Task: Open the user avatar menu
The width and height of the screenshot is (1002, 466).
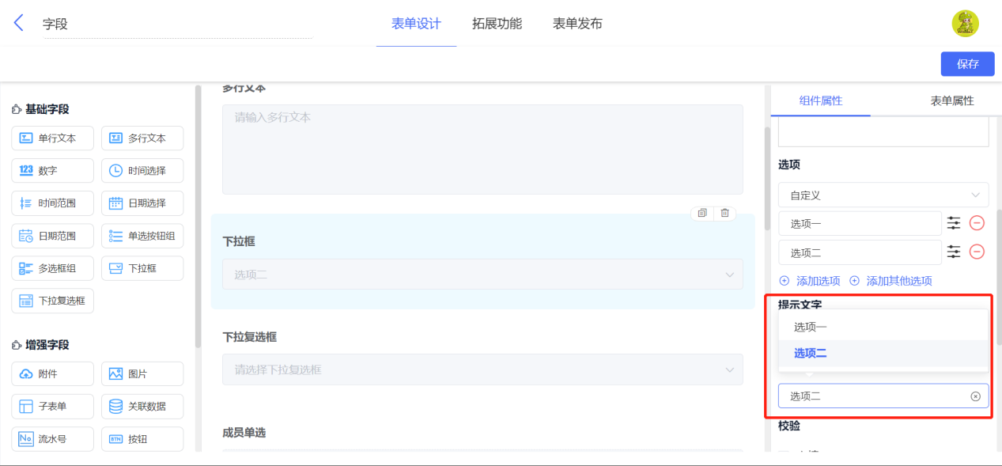Action: pyautogui.click(x=965, y=24)
